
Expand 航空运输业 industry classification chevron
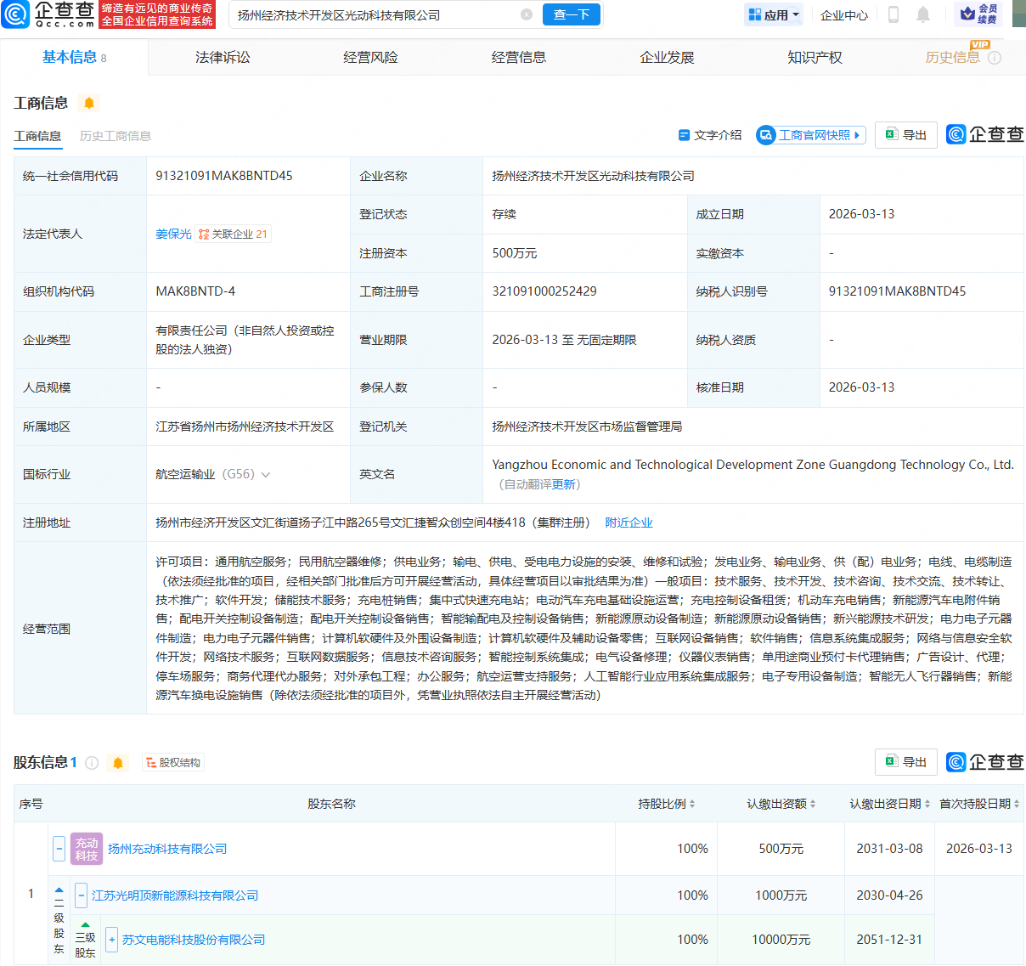(266, 475)
